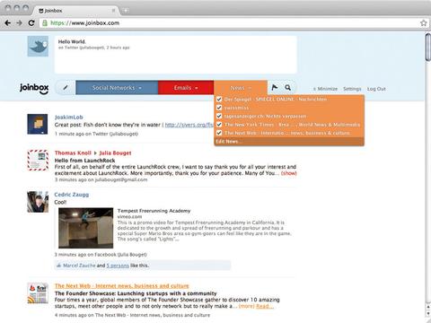Uncheck the swissmiss news source
This screenshot has width=431, height=323.
[219, 108]
